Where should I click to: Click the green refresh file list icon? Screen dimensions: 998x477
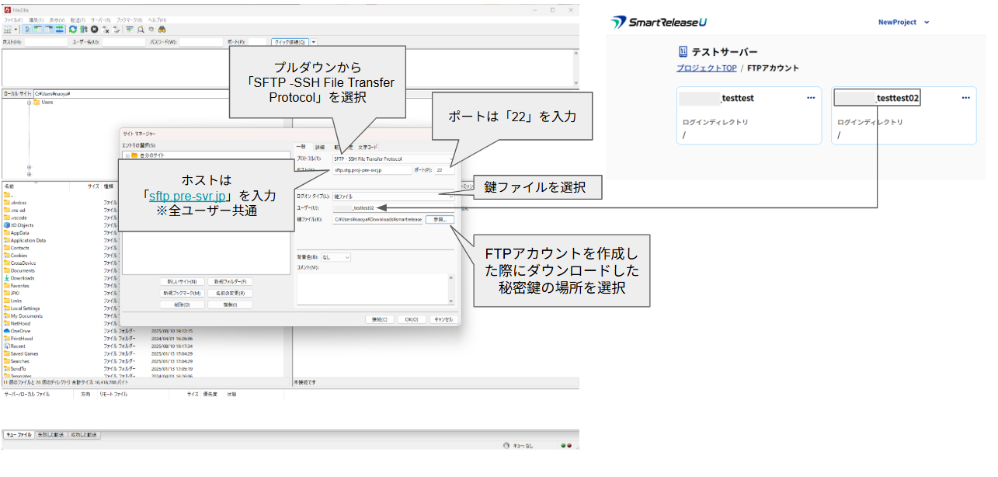point(72,30)
